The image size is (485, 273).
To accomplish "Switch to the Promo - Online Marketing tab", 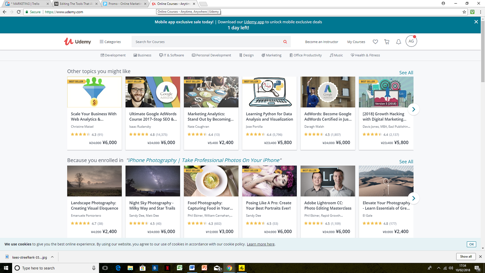I will [125, 4].
